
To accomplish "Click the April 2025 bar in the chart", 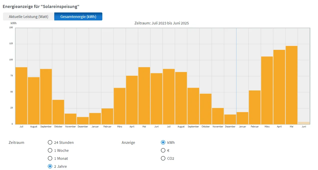I will [279, 87].
